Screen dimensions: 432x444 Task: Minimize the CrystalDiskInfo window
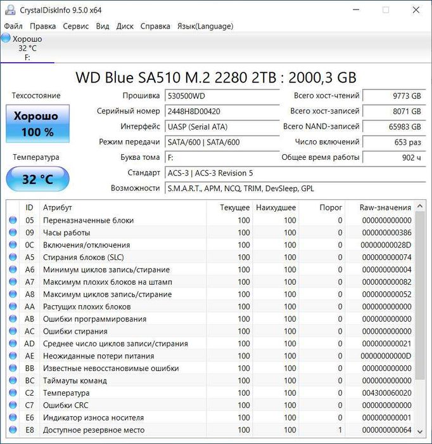356,10
